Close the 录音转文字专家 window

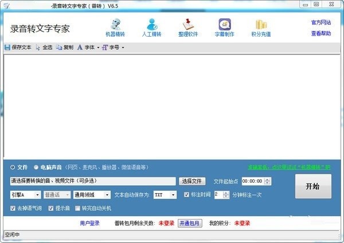(x=331, y=5)
